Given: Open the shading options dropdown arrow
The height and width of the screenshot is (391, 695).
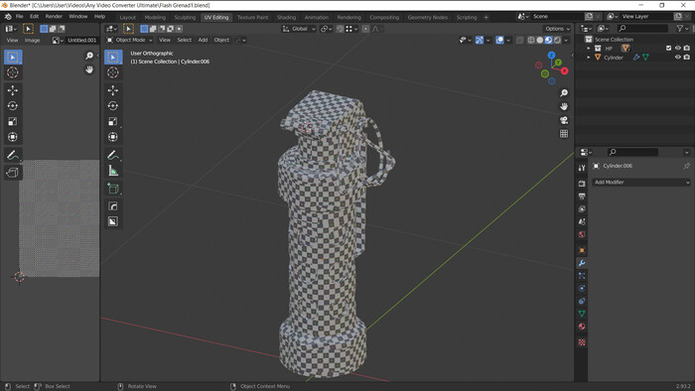Looking at the screenshot, I should click(566, 40).
